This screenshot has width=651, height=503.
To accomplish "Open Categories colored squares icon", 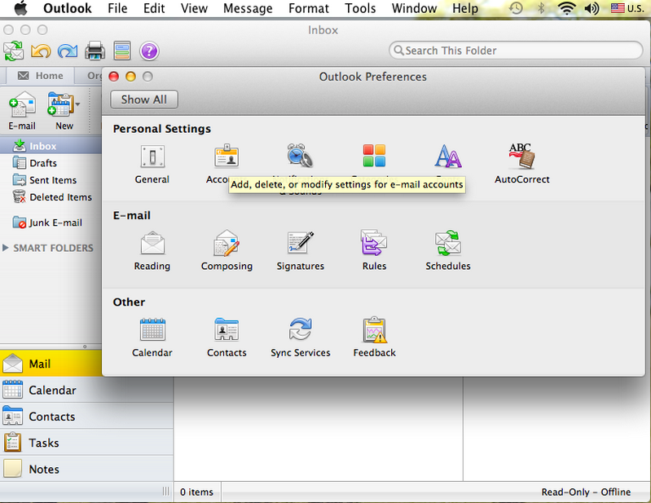I will [374, 156].
